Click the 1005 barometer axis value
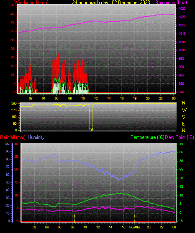 [182, 42]
